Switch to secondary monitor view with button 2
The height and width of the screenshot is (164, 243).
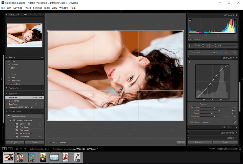point(10,149)
